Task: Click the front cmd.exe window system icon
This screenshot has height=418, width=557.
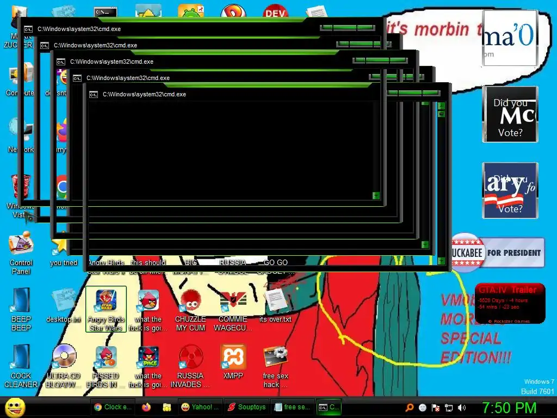Action: (94, 95)
